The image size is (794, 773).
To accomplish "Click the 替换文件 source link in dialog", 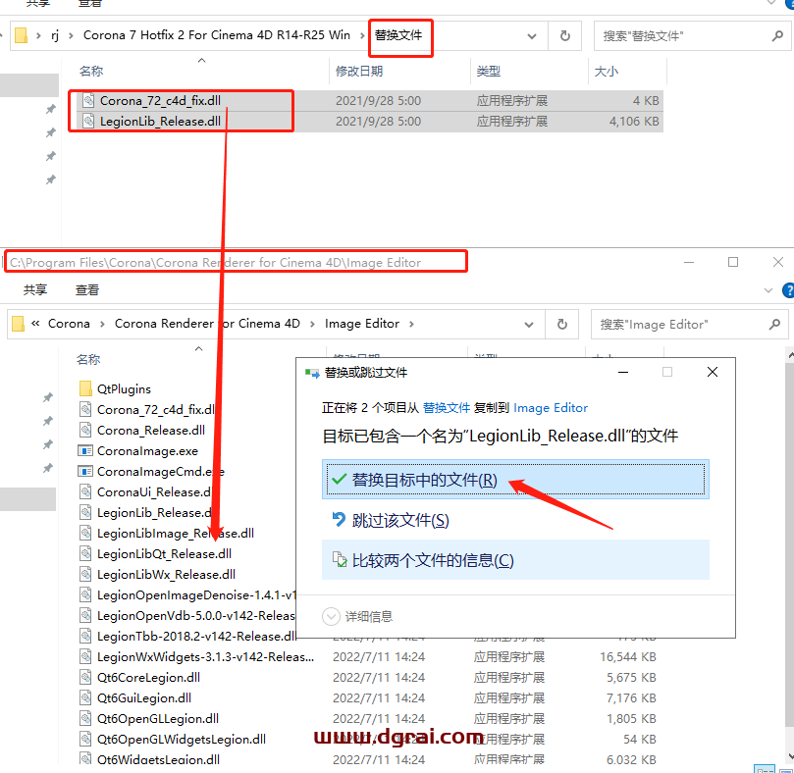I will tap(447, 408).
